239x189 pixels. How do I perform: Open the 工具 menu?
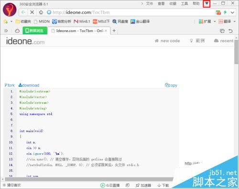(185, 3)
